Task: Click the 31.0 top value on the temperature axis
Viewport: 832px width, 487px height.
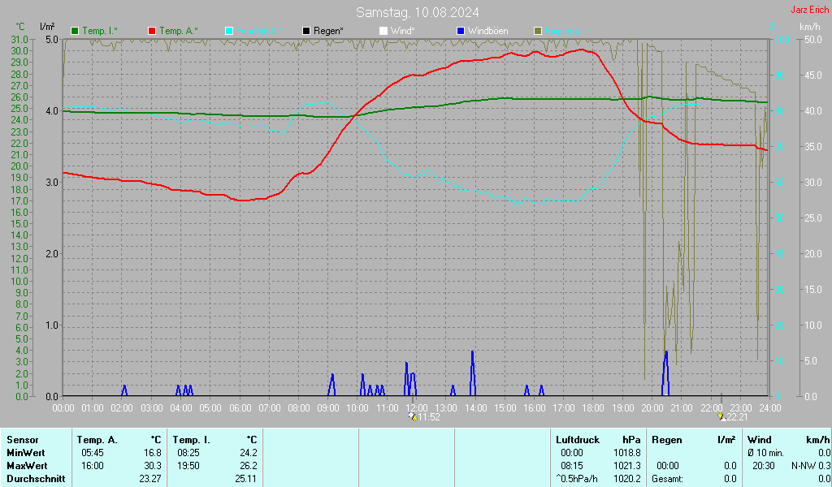Action: (19, 40)
